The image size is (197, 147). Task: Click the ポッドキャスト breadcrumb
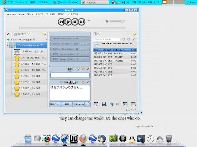click(23, 34)
